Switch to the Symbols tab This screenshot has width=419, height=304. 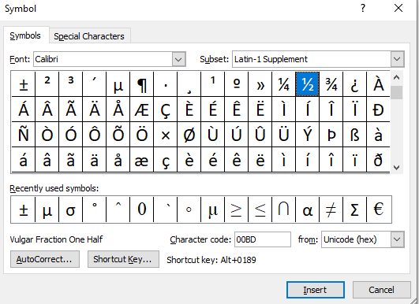[x=25, y=35]
